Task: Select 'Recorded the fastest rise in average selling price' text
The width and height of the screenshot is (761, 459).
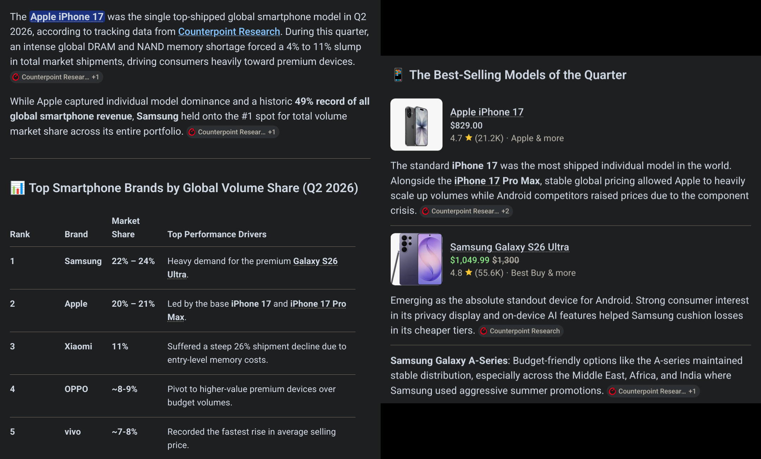Action: tap(252, 439)
